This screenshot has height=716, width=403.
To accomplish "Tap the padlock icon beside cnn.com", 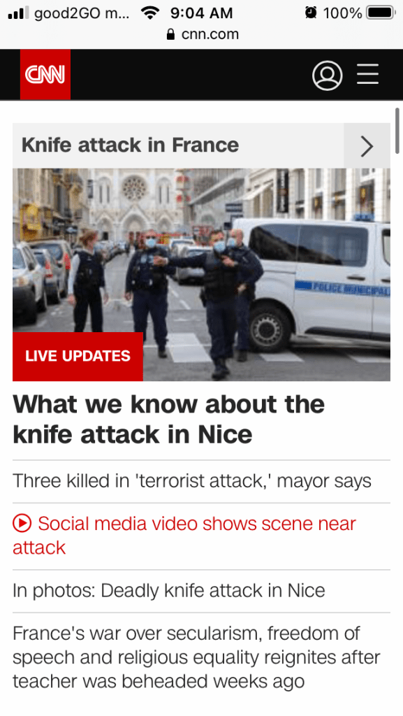I will point(171,34).
